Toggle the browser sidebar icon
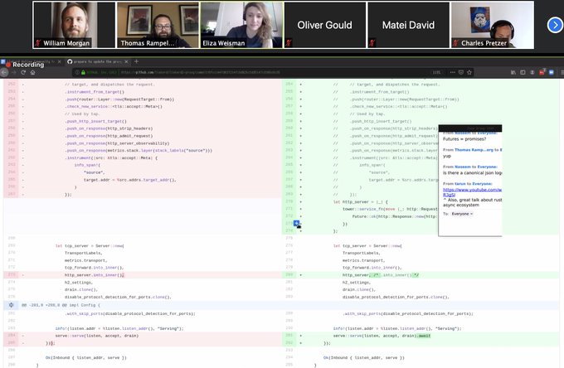The height and width of the screenshot is (368, 564). [x=523, y=73]
